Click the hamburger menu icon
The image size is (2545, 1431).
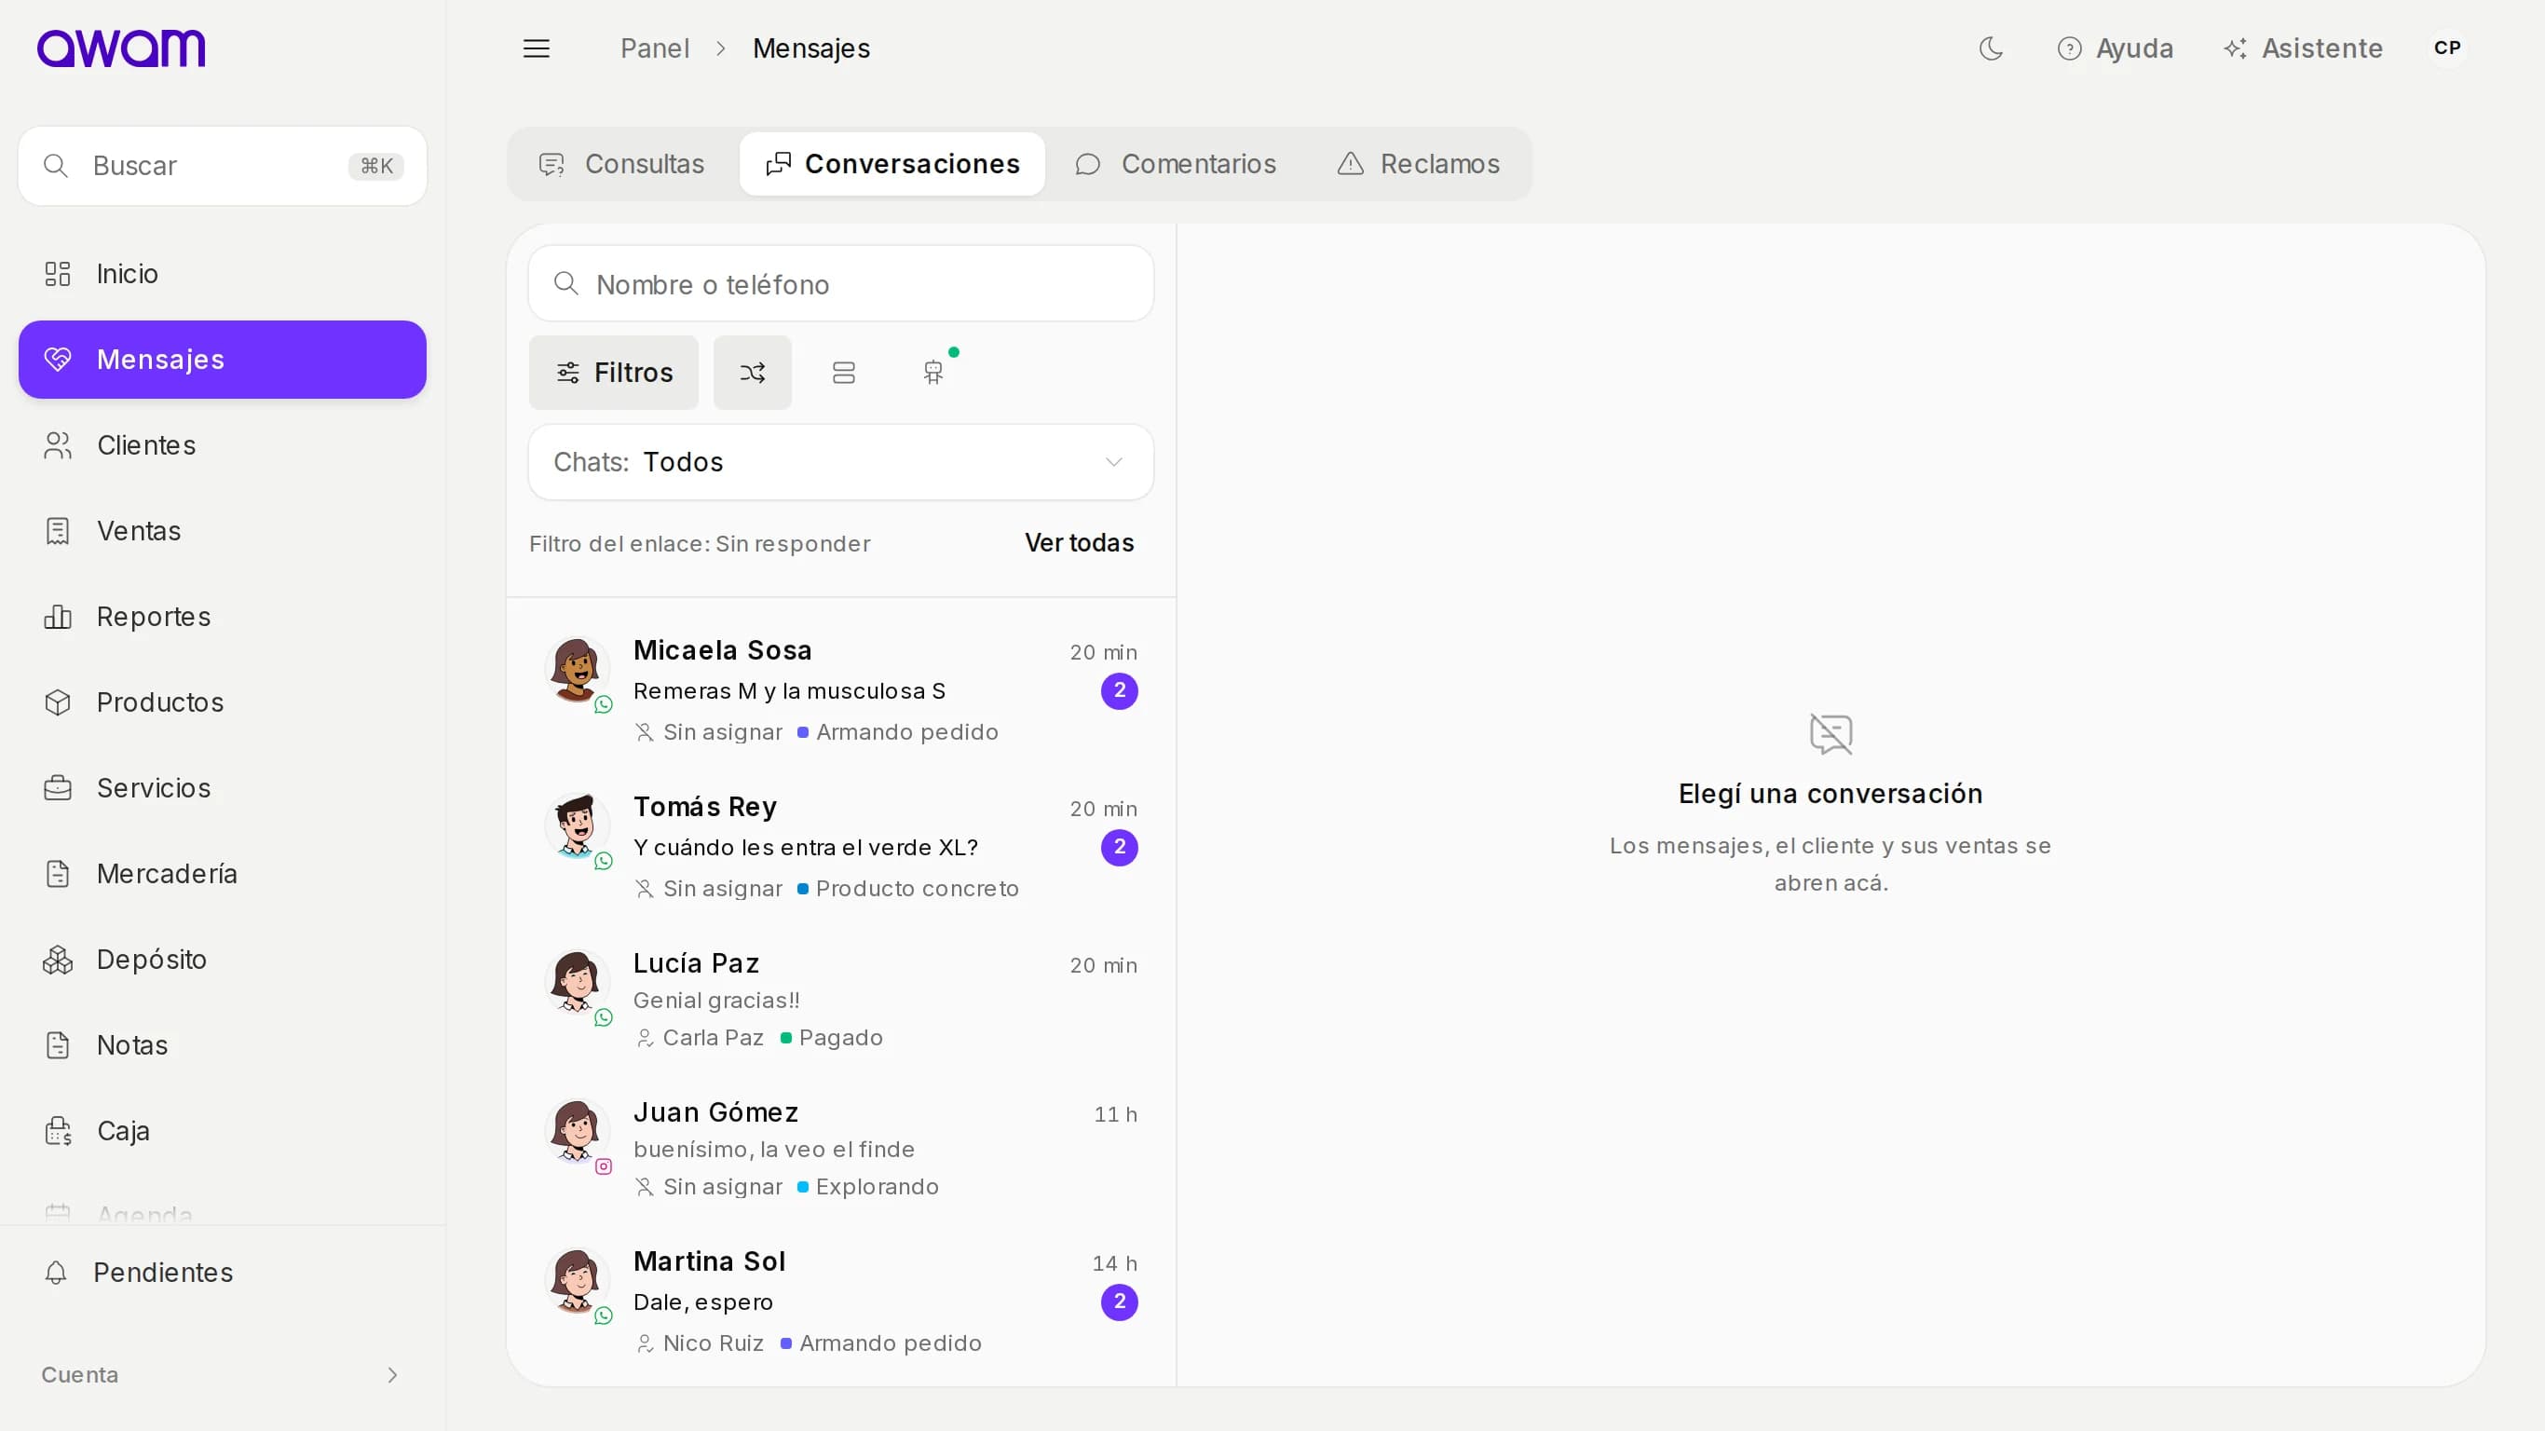pos(536,48)
